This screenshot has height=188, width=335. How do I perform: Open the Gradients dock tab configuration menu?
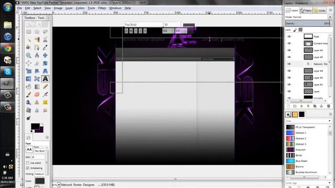330,114
